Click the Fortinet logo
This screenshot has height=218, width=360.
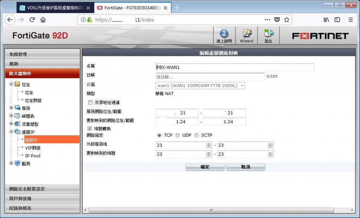320,36
